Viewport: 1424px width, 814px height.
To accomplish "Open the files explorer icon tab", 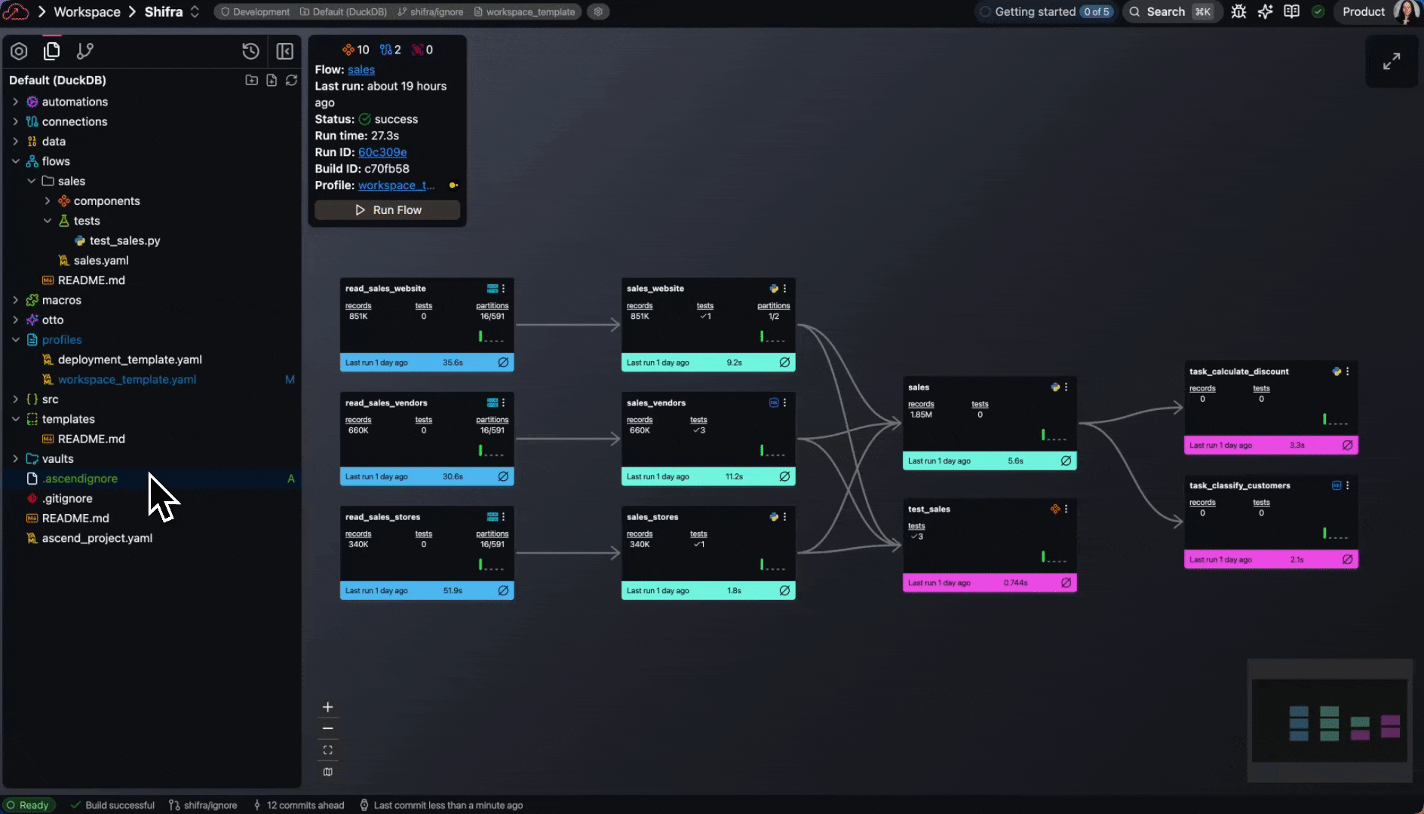I will [x=52, y=50].
